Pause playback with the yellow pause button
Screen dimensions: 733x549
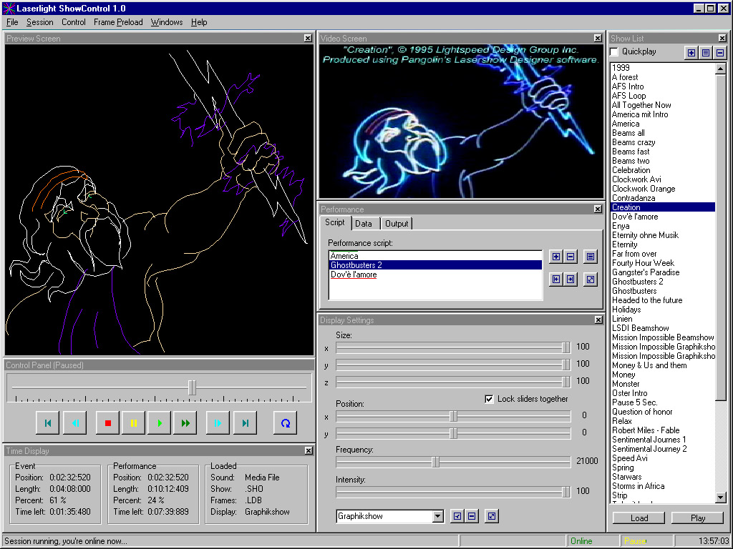(133, 423)
